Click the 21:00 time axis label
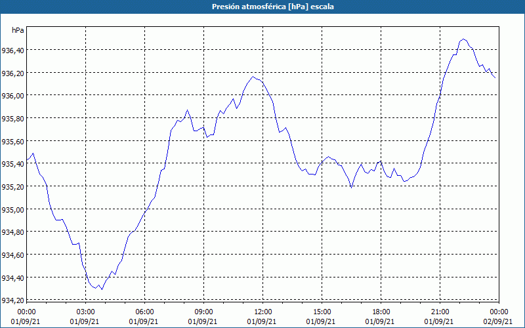The height and width of the screenshot is (328, 525). coord(440,312)
